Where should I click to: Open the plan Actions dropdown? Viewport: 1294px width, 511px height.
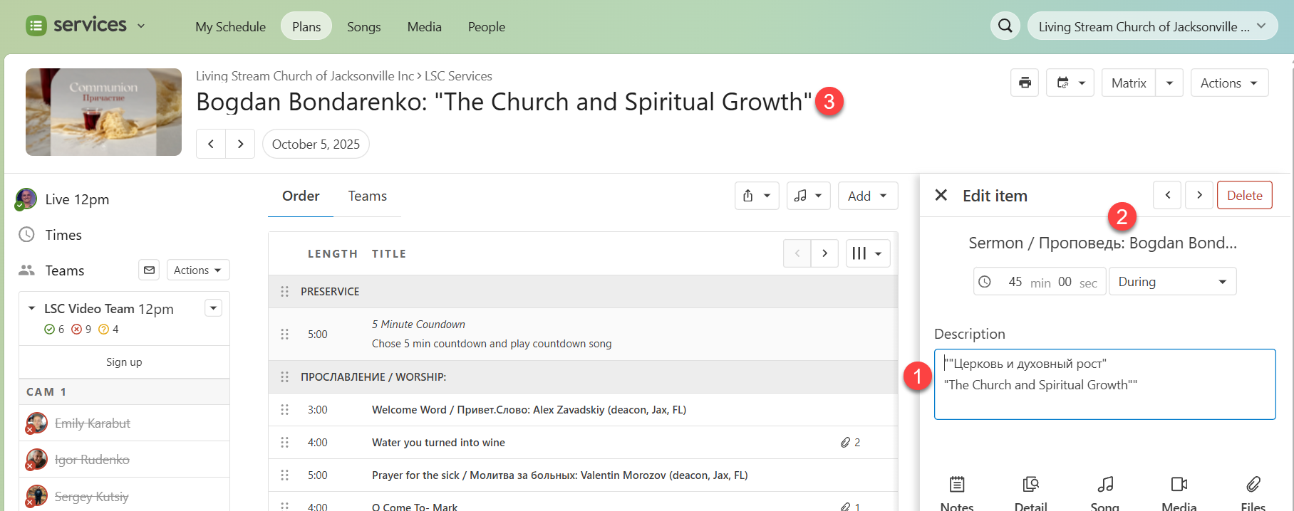1229,83
